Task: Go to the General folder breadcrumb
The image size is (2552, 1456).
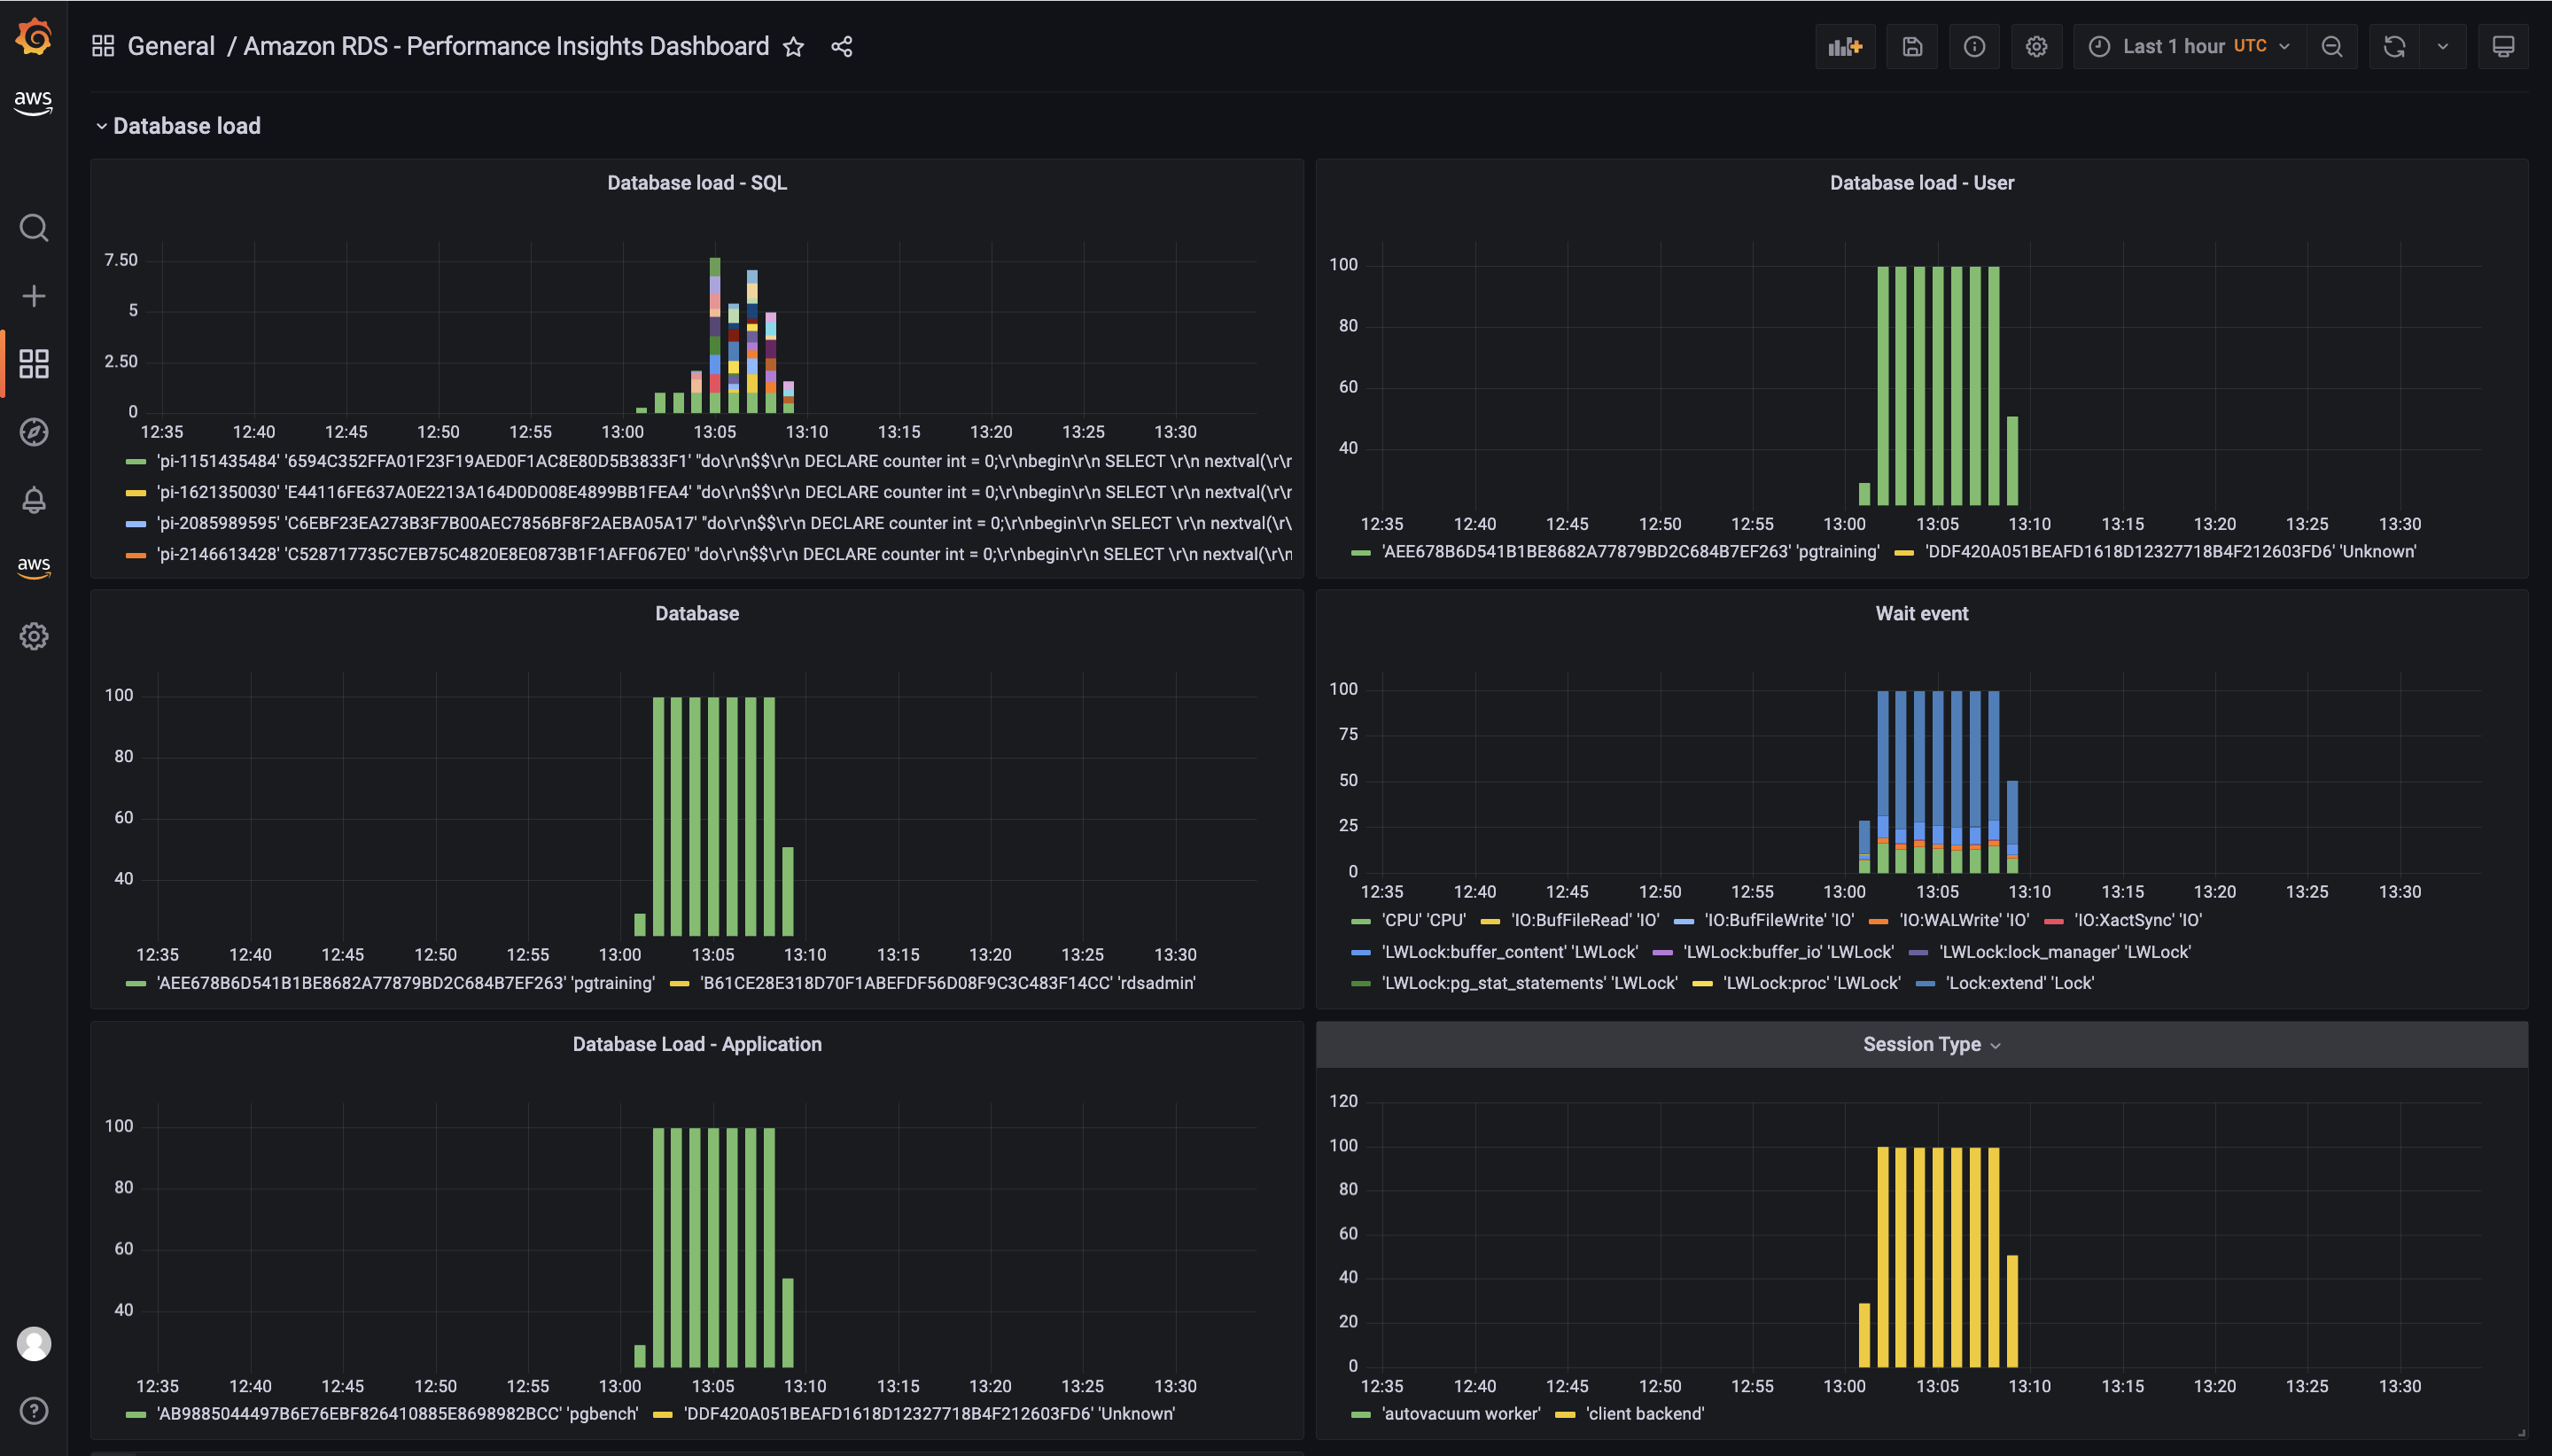Action: click(x=171, y=46)
